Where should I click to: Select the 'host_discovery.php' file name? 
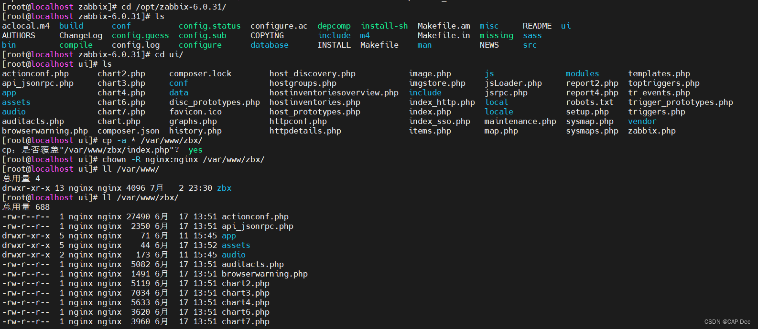pos(313,73)
